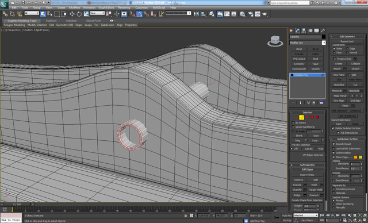Switch to the Freeform ribbon tab
Screen dimensions: 368x223
51,21
